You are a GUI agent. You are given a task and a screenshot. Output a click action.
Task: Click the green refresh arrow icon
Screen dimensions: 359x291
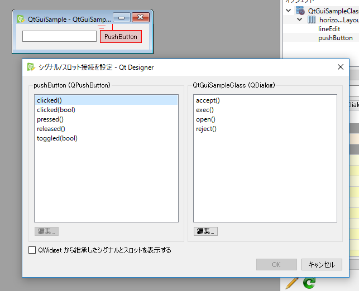(x=309, y=283)
